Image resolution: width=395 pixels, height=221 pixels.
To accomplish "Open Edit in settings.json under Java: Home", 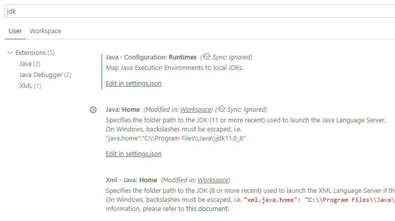I will [x=134, y=154].
